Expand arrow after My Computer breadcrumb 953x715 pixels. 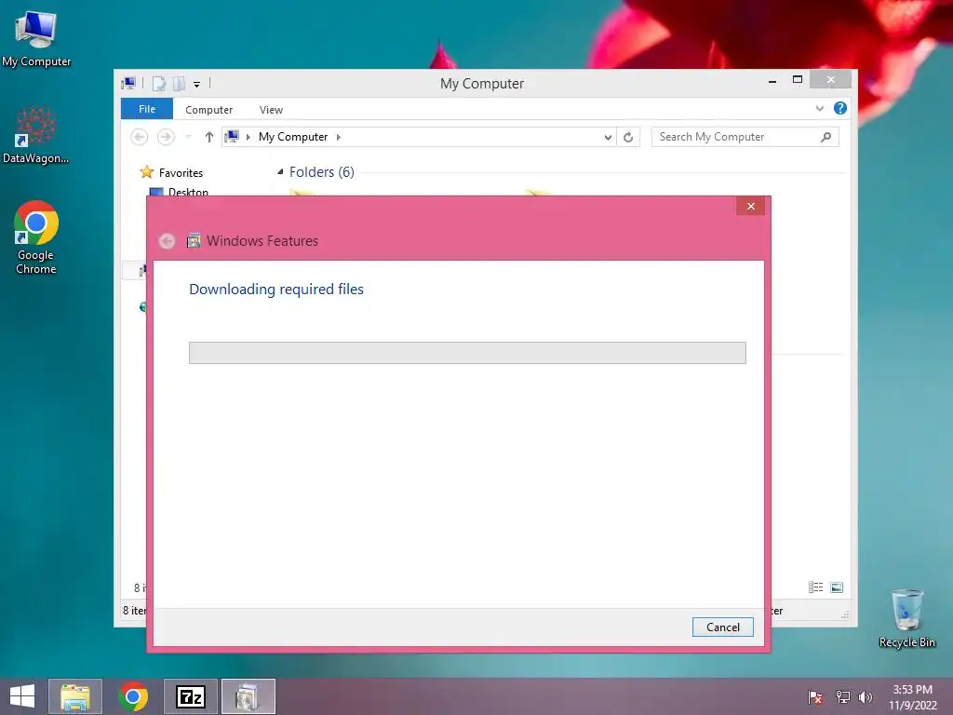pyautogui.click(x=339, y=137)
